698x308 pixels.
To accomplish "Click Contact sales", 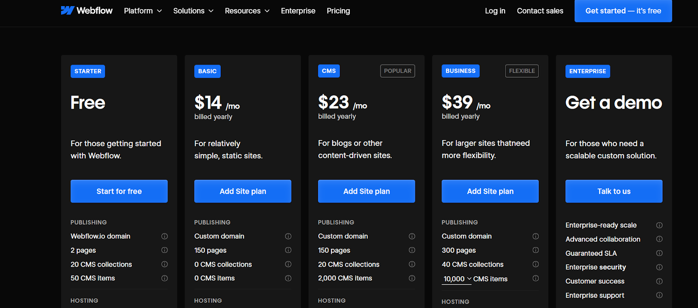I will pos(540,10).
